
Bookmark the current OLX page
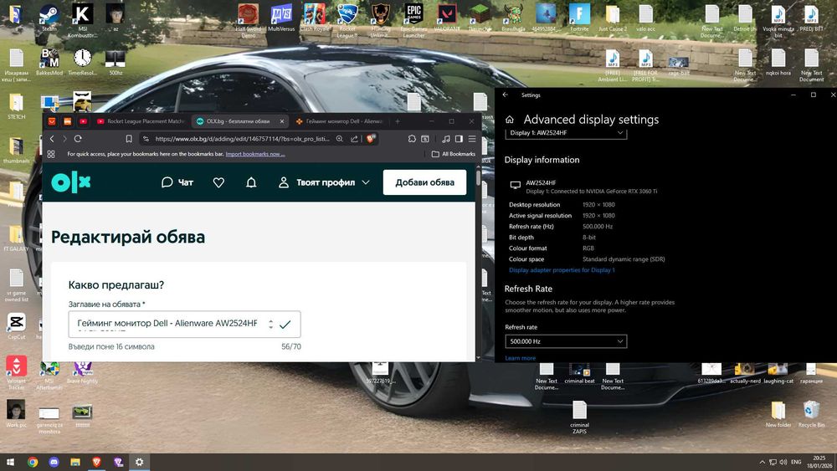click(x=129, y=139)
